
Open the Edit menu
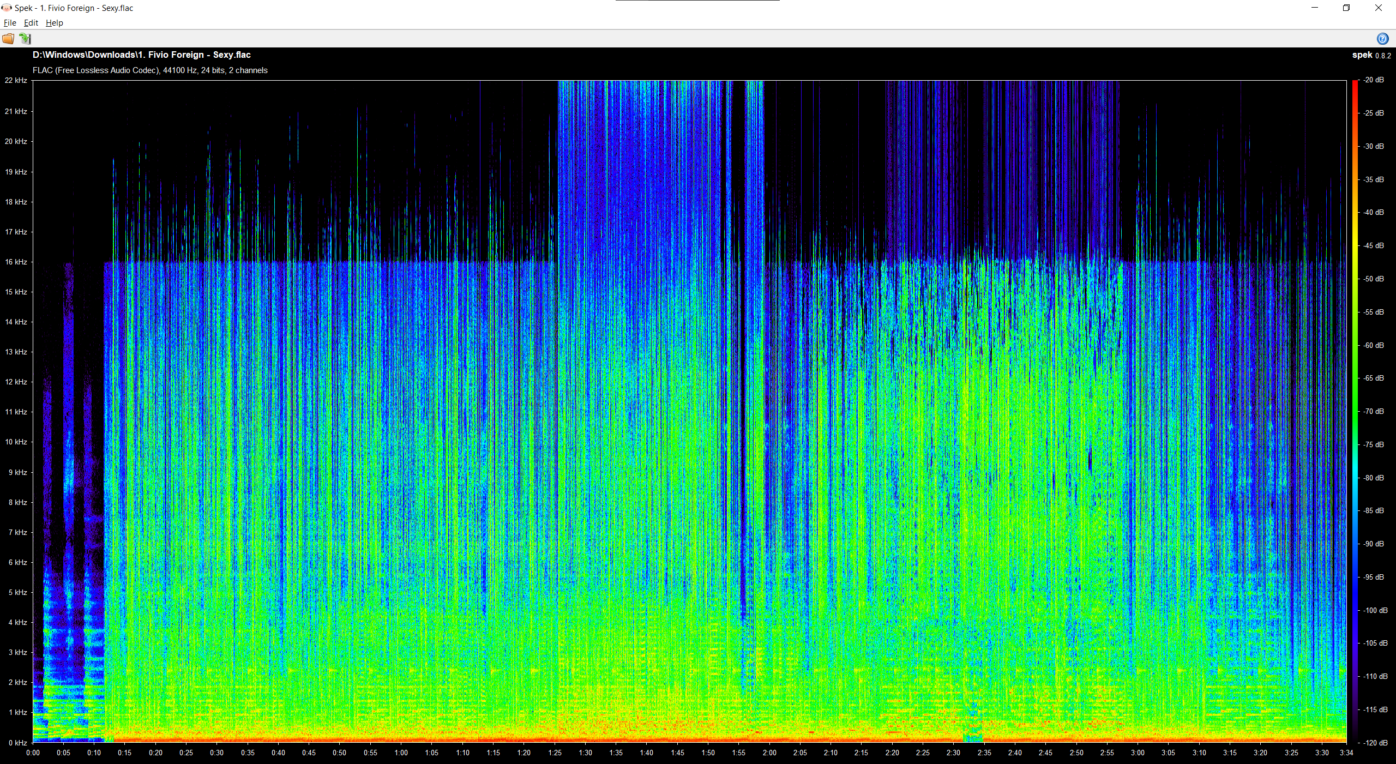pos(31,23)
